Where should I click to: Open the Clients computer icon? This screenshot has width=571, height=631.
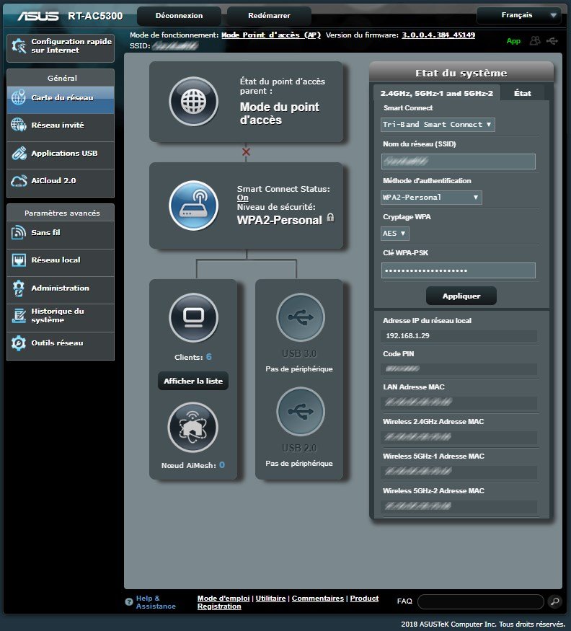coord(193,317)
